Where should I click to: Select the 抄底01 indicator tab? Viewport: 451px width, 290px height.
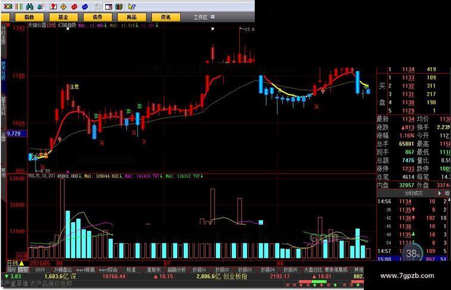[x=199, y=270]
